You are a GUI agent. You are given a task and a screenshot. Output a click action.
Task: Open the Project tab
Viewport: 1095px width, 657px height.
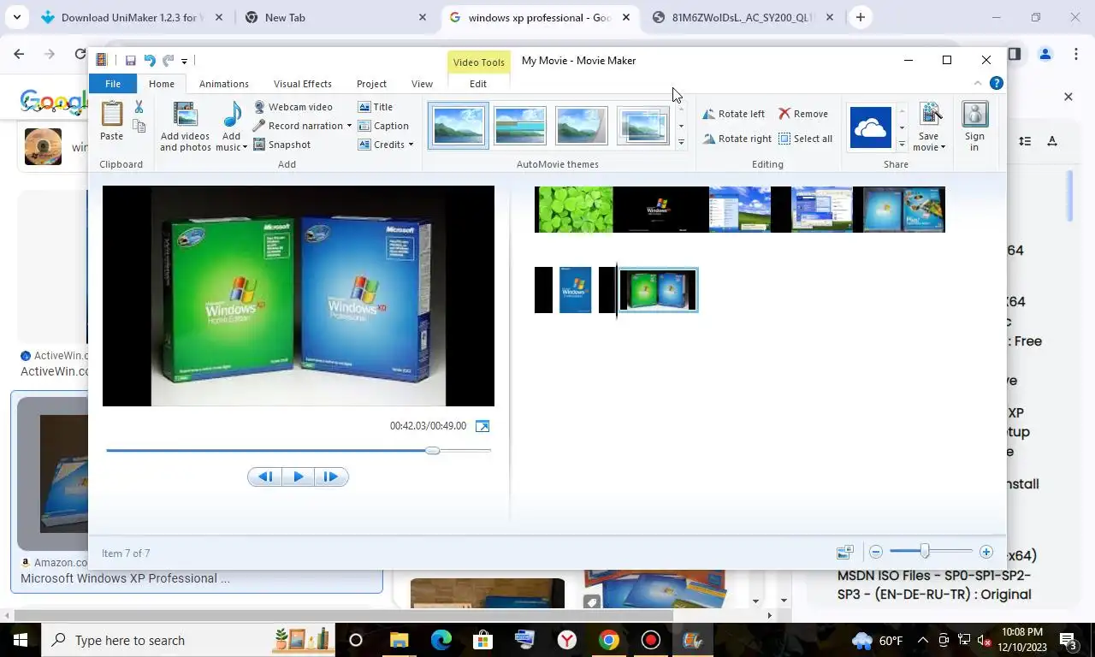point(371,84)
